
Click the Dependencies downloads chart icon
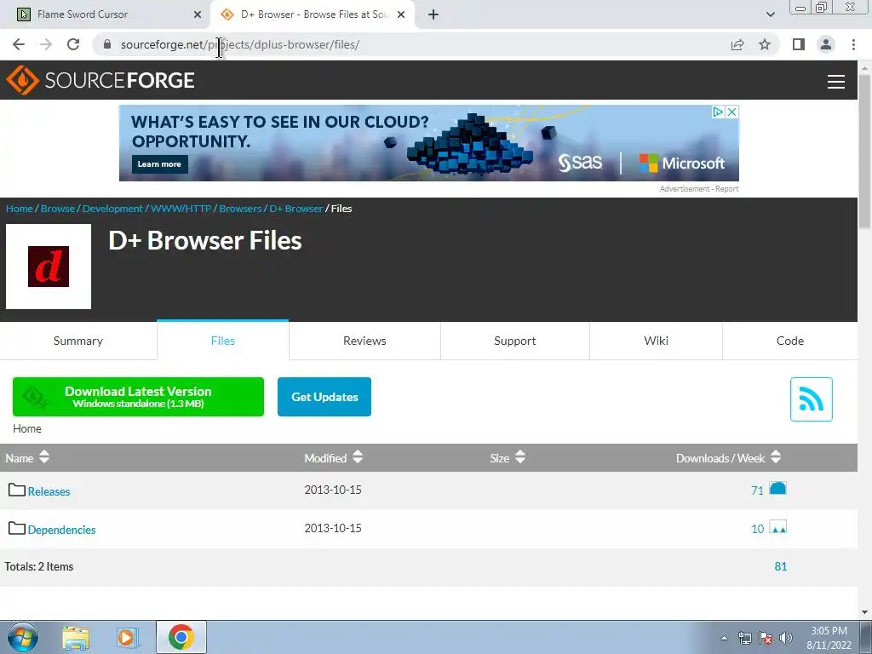point(777,526)
